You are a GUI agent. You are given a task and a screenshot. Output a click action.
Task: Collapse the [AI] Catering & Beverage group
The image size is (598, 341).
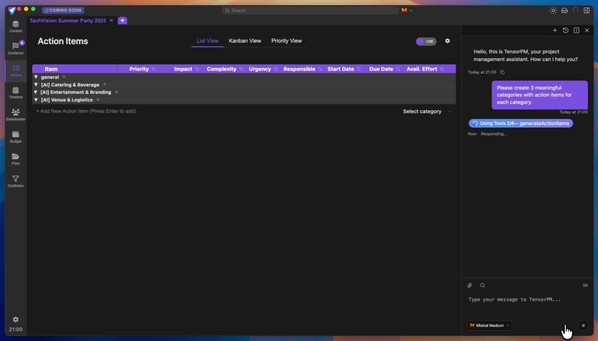[36, 85]
